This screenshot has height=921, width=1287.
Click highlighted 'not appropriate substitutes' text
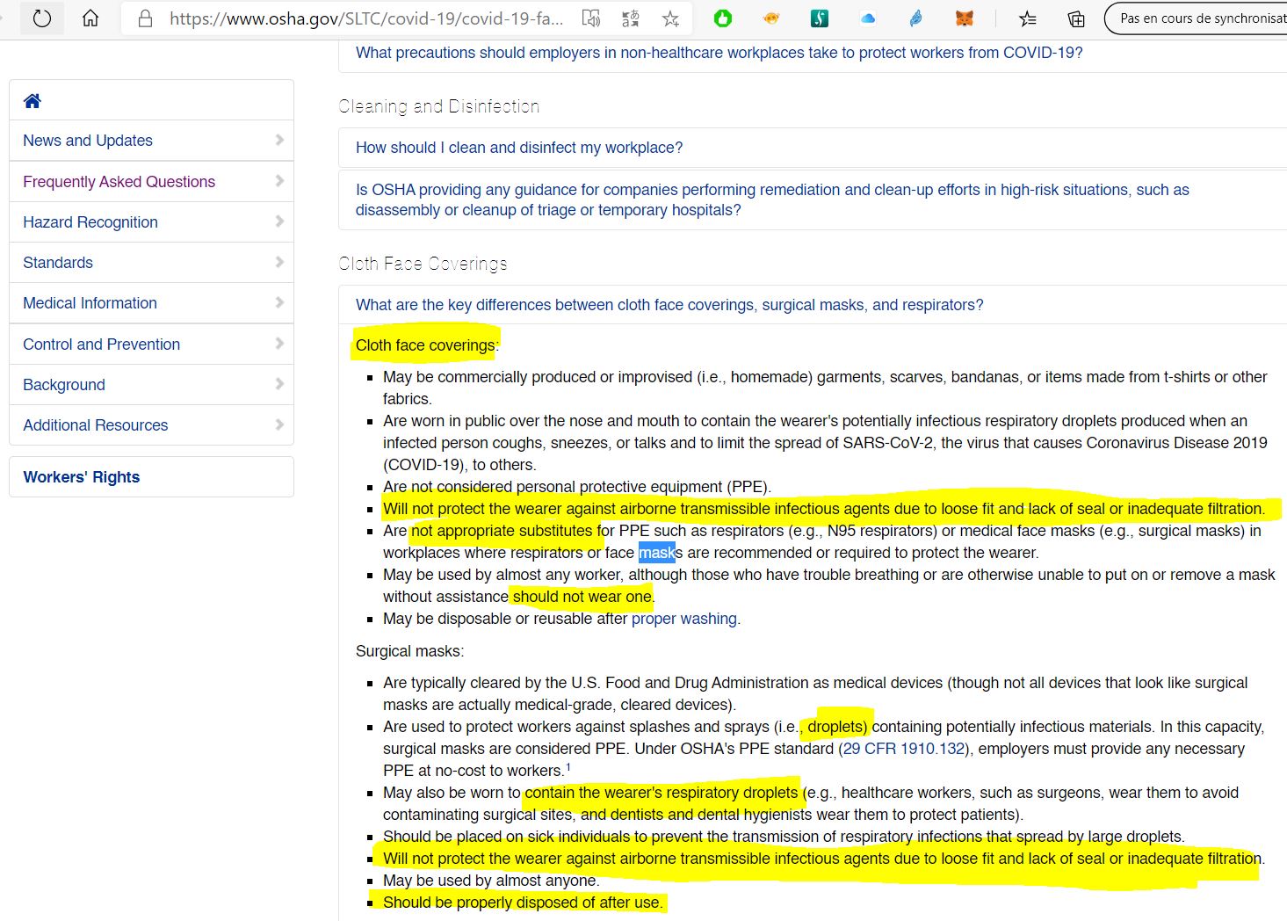[502, 531]
